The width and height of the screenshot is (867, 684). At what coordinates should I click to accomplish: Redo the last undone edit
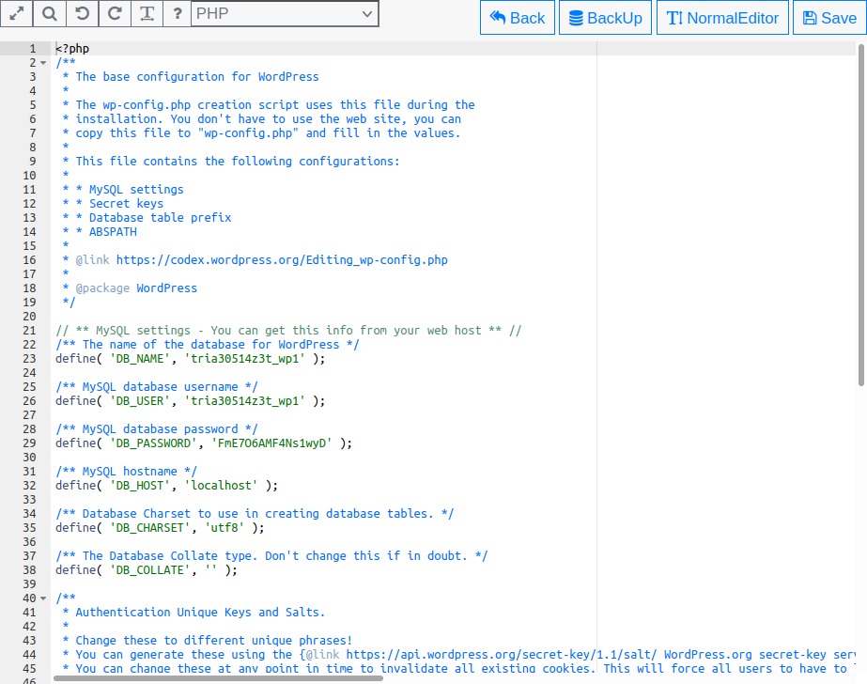[x=114, y=14]
